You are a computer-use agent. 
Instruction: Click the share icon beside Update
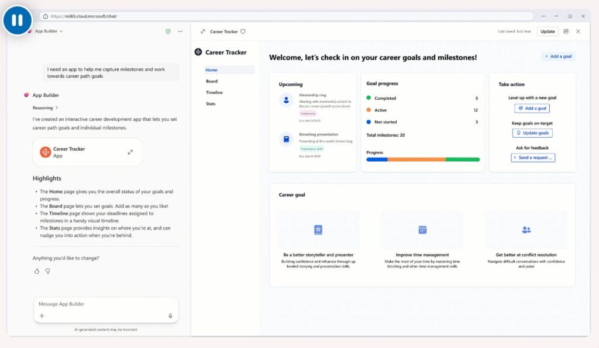[x=566, y=32]
